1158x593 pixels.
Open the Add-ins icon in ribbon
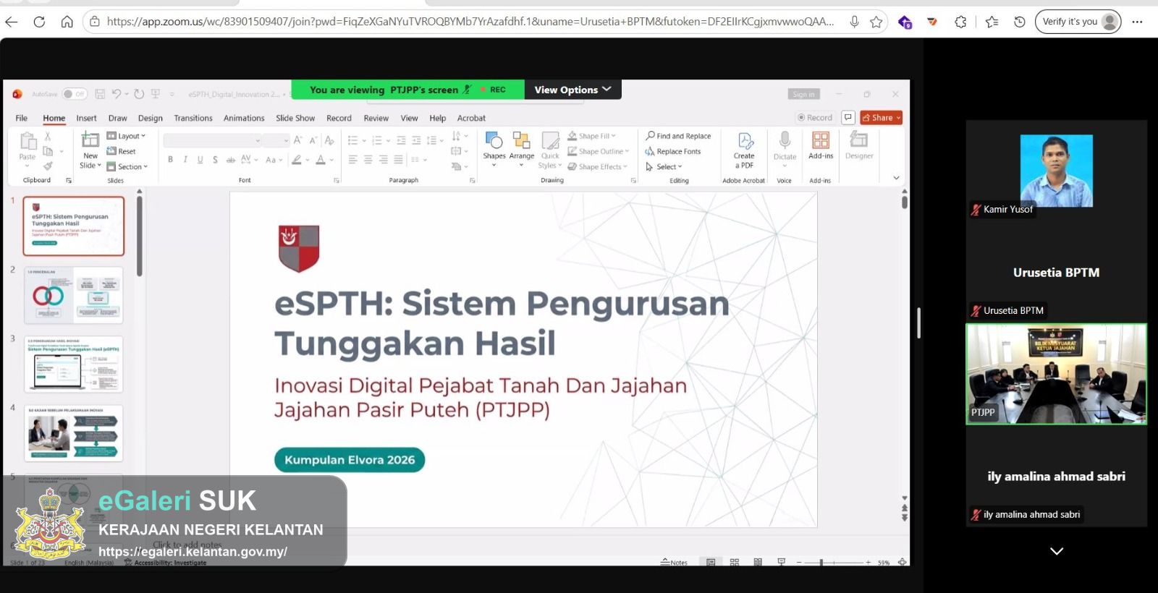[821, 140]
